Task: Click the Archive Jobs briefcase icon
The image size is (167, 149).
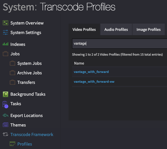Action: (x=12, y=73)
